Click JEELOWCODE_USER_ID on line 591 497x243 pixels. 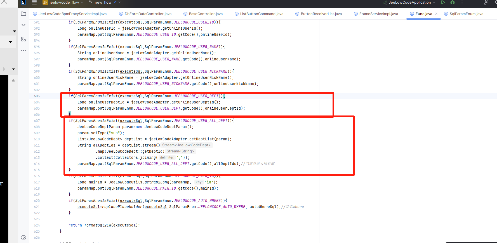pos(194,22)
